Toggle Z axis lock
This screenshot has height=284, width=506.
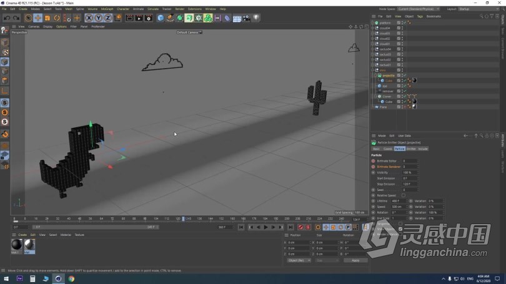[x=108, y=18]
